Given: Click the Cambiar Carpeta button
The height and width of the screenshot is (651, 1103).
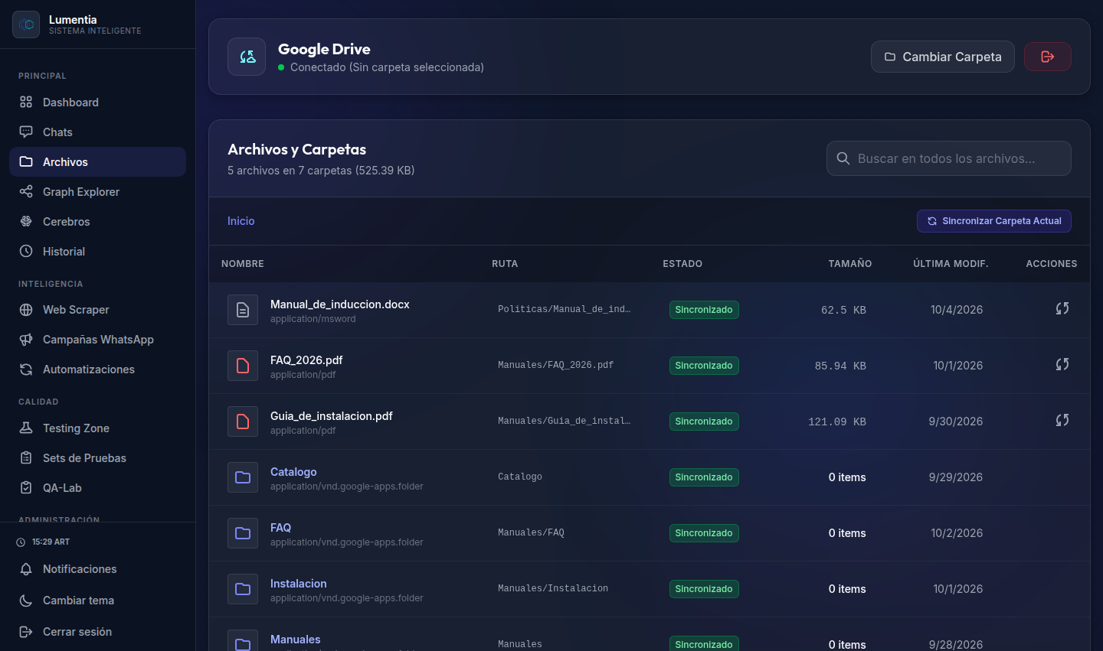Looking at the screenshot, I should coord(943,57).
